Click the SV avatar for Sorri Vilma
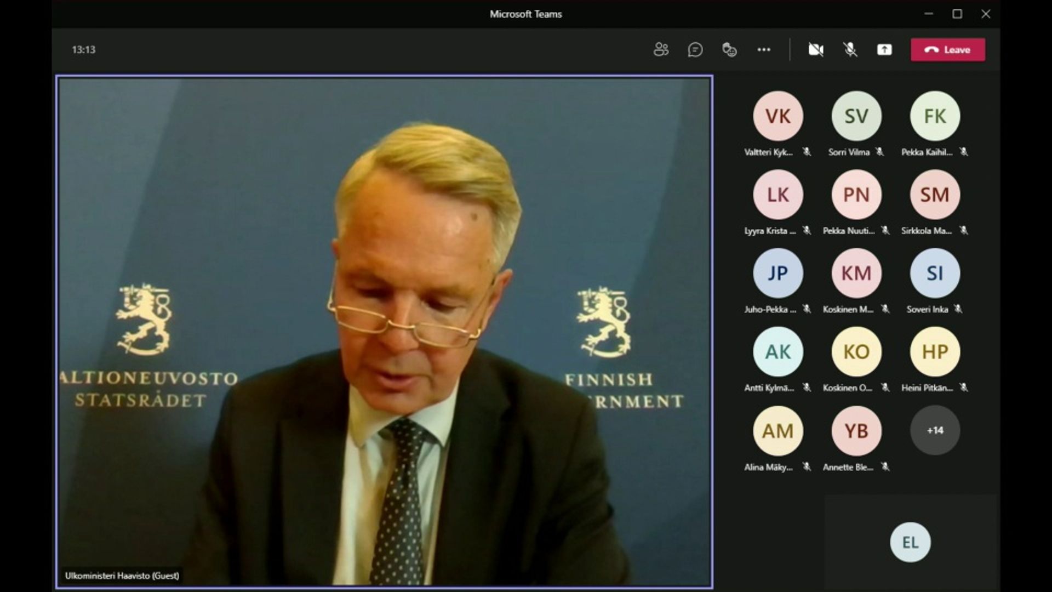The height and width of the screenshot is (592, 1052). 856,116
